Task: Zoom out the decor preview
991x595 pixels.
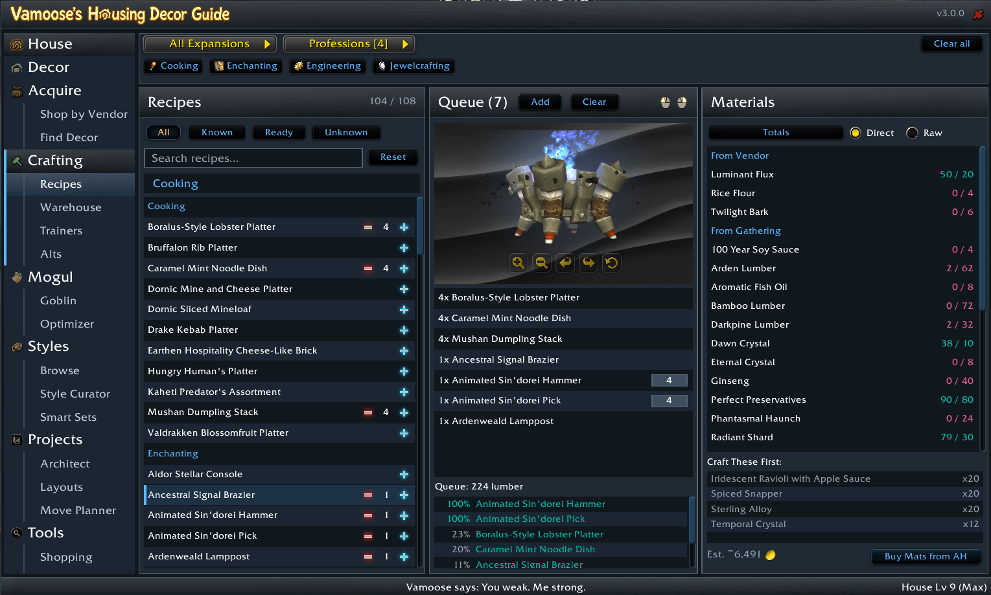Action: click(541, 262)
